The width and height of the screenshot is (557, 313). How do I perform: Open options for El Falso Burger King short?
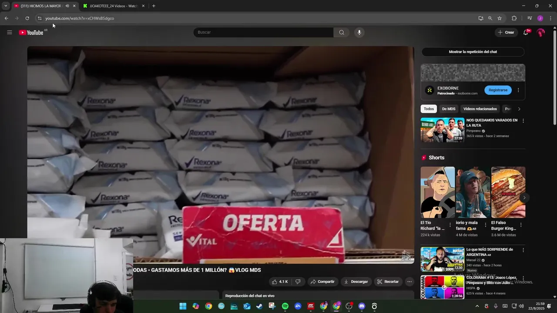click(521, 225)
